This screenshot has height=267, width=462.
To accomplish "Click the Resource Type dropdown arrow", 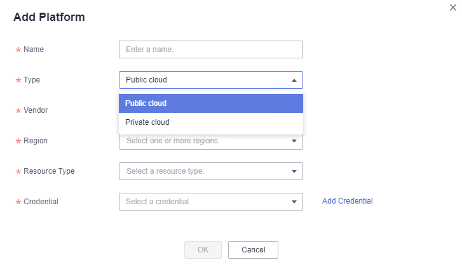I will [x=294, y=171].
